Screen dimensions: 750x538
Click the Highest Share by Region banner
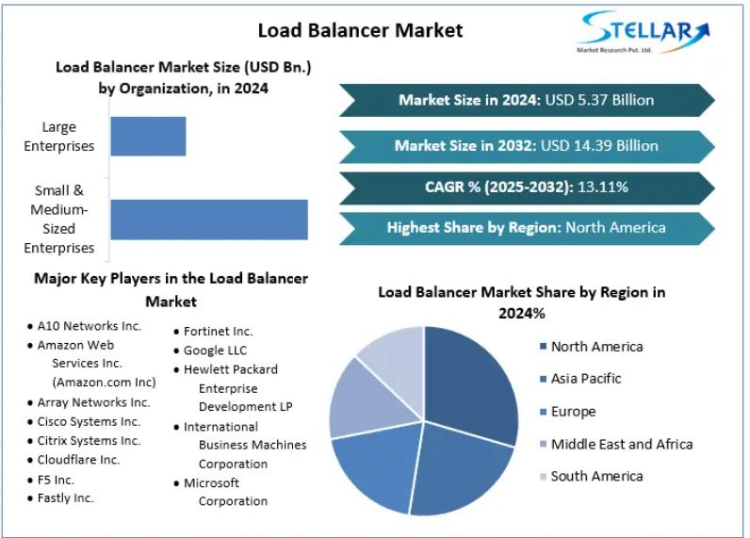[527, 228]
